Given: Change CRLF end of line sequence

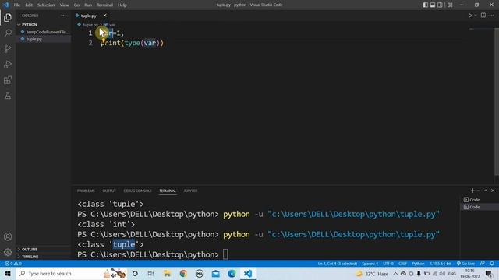Looking at the screenshot, I should 402,264.
